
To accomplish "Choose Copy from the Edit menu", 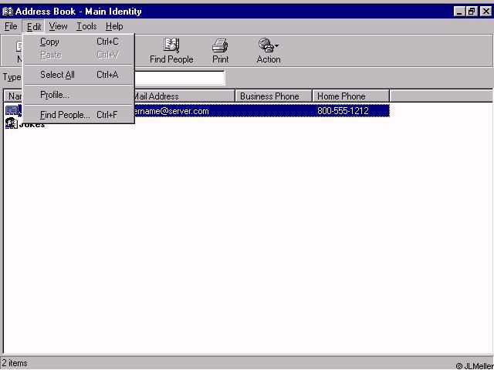I will tap(49, 42).
